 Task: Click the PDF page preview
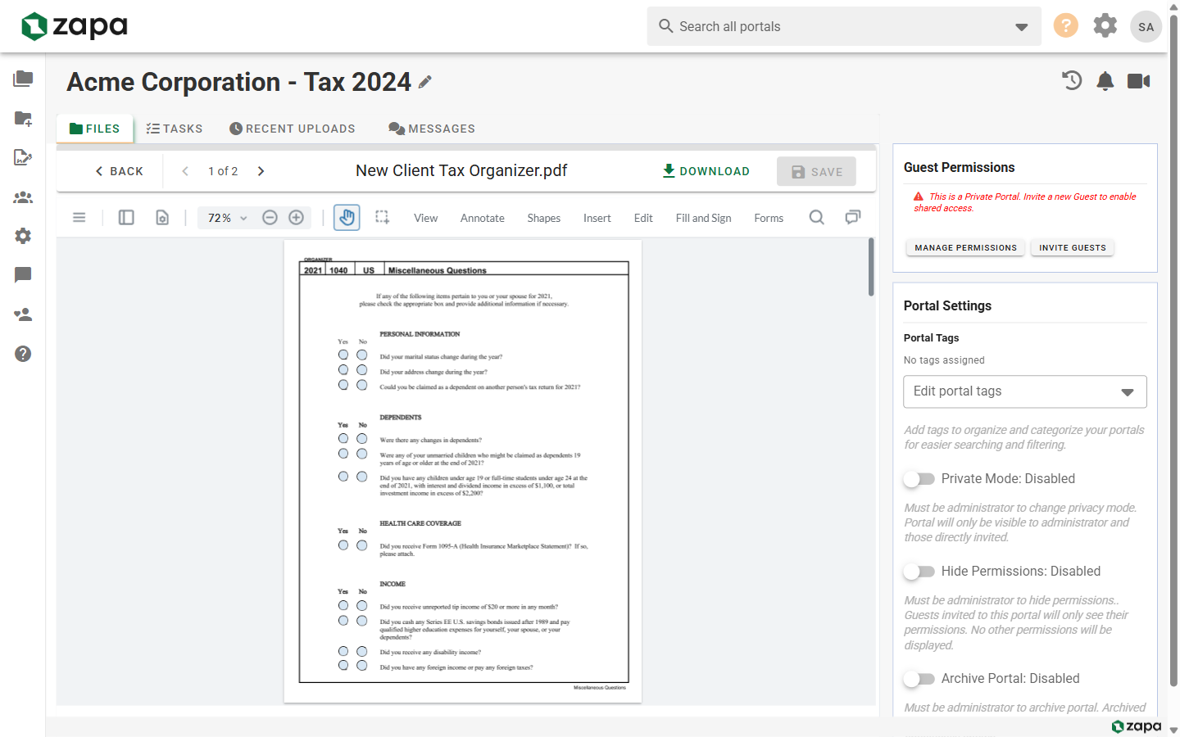coord(463,472)
